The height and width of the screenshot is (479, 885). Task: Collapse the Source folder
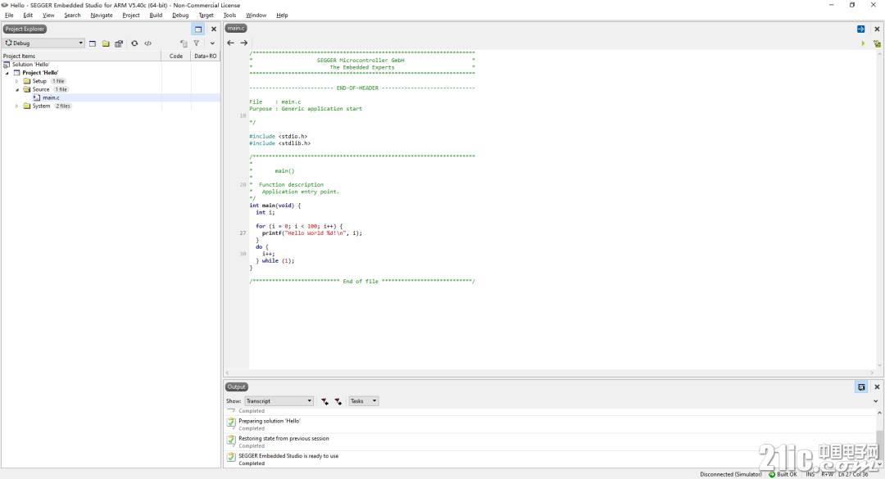point(17,90)
